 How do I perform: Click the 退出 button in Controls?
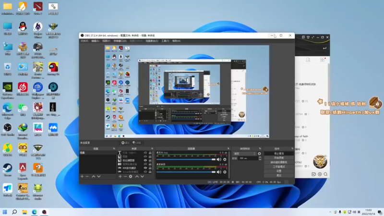pos(279,175)
